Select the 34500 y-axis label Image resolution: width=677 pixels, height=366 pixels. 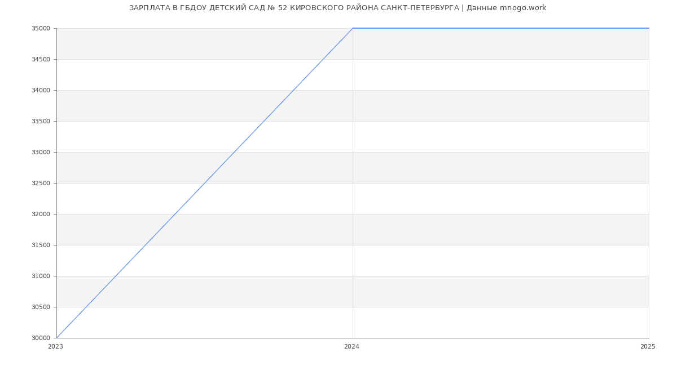tap(41, 60)
